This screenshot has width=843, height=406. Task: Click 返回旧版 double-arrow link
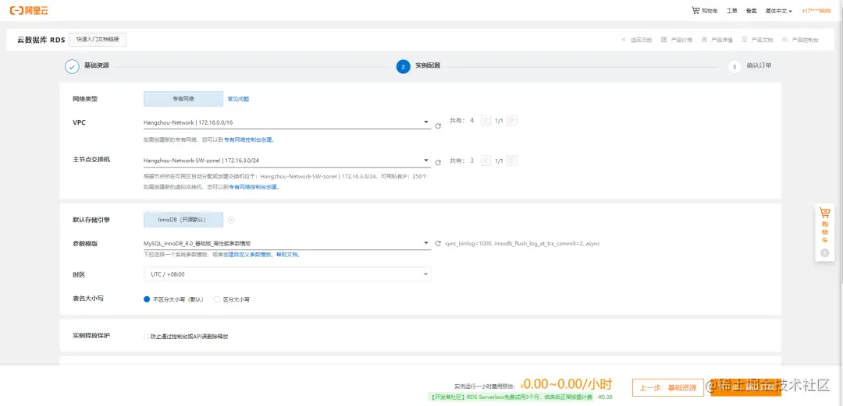coord(637,40)
